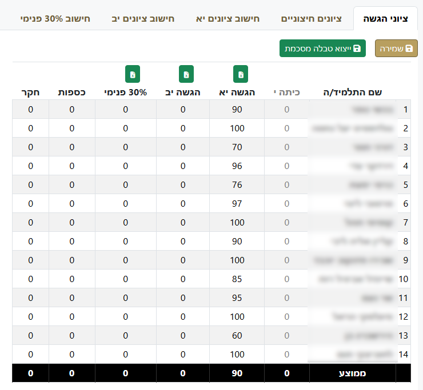Click the כספות cell in row 12
The height and width of the screenshot is (390, 423).
(x=72, y=317)
